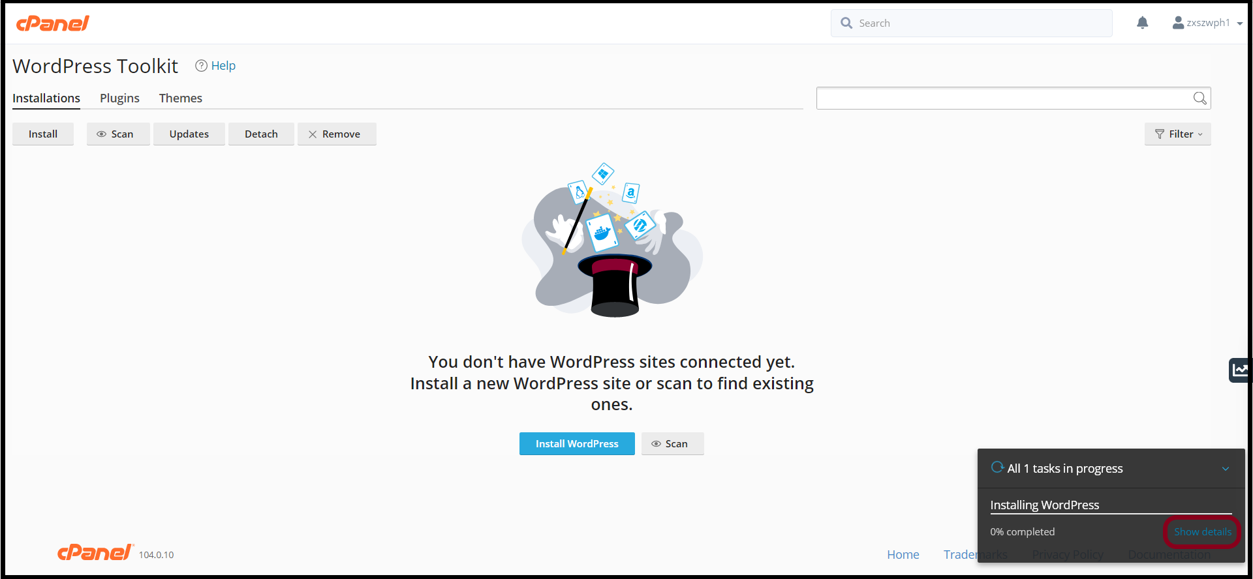This screenshot has height=579, width=1253.
Task: Open the notifications bell
Action: pyautogui.click(x=1142, y=23)
